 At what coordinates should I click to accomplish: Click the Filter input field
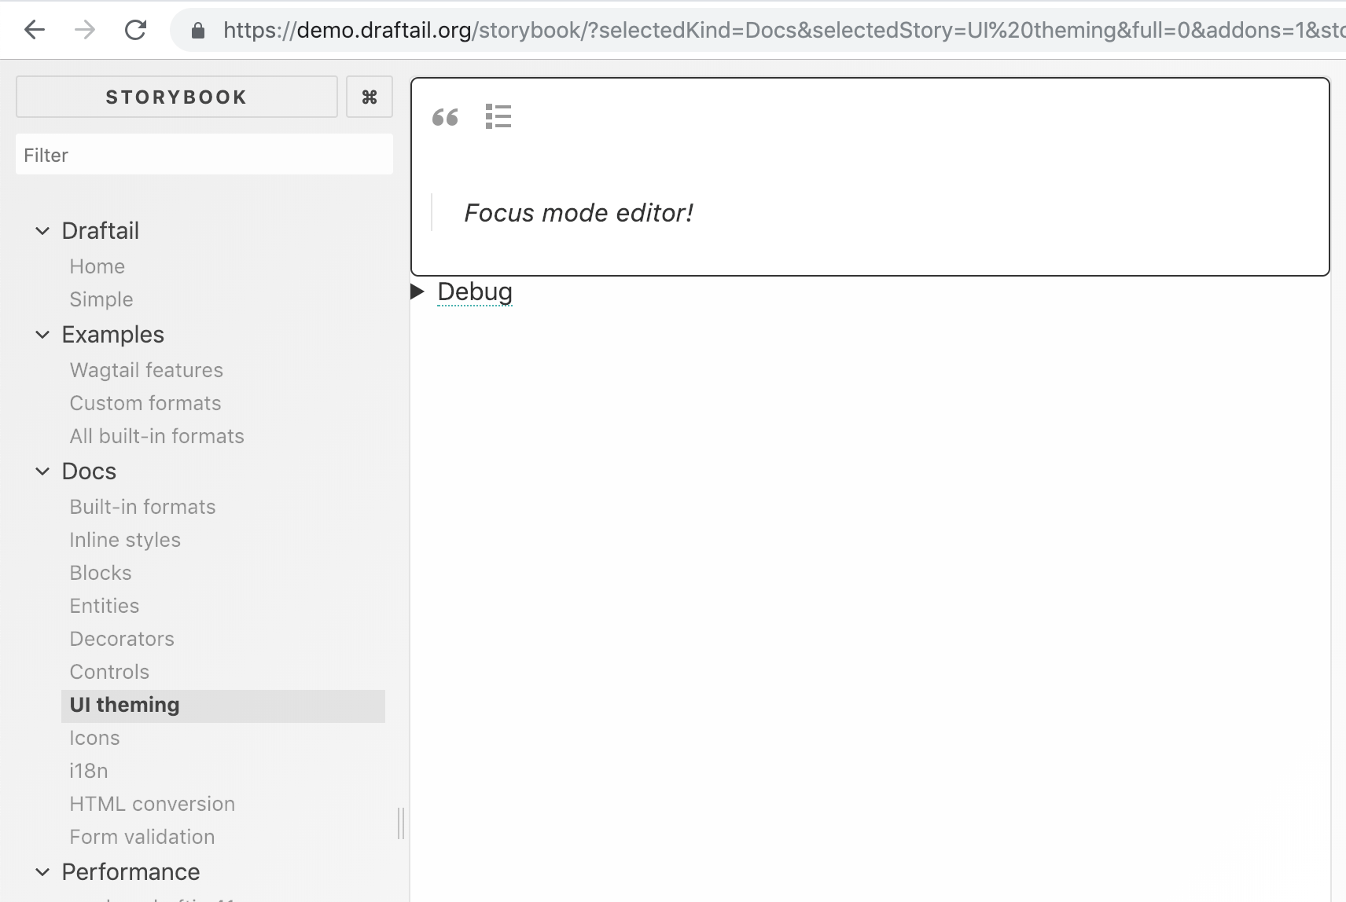click(x=204, y=154)
